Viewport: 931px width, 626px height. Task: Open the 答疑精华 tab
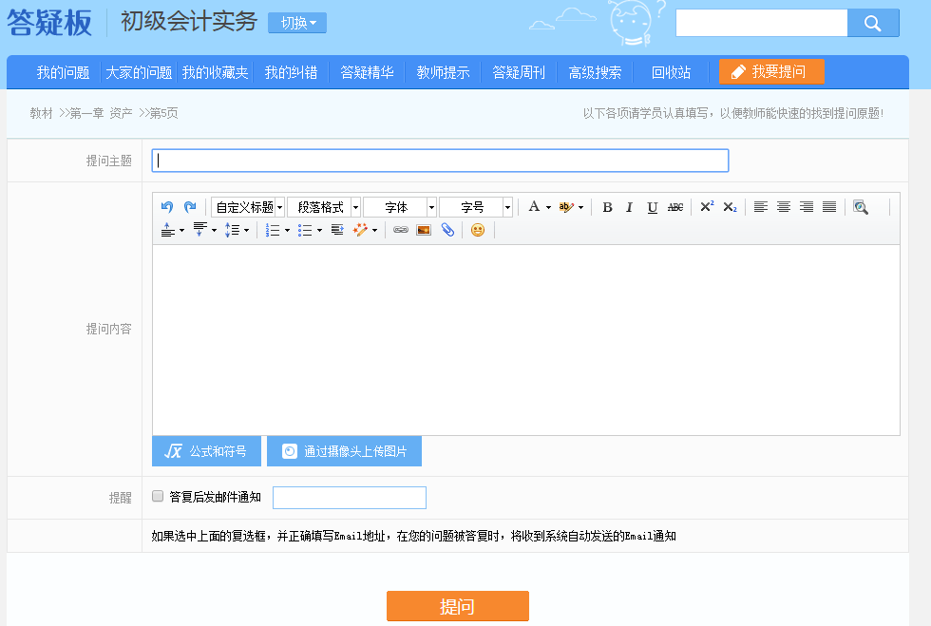[367, 72]
